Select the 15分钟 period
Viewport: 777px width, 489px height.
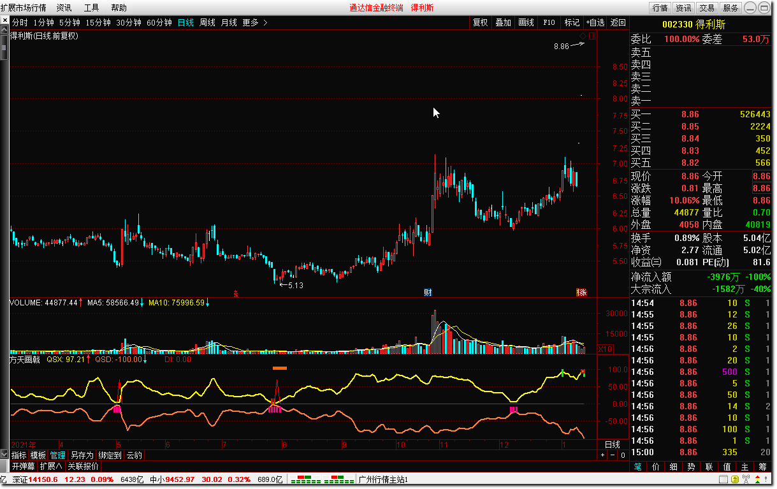(x=98, y=22)
